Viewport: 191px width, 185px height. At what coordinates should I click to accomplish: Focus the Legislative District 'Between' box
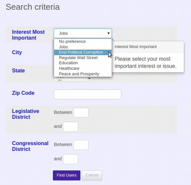click(x=81, y=112)
